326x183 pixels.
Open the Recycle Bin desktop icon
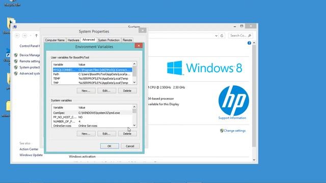pos(12,3)
